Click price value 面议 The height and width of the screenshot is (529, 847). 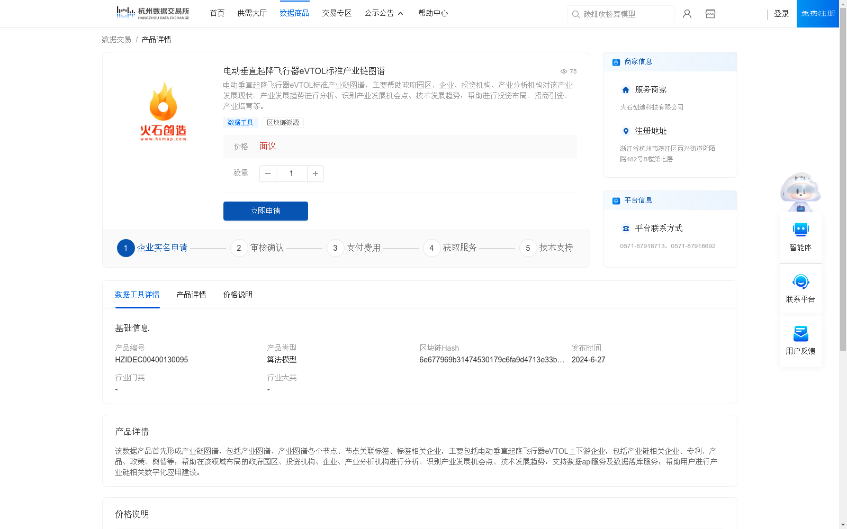click(x=268, y=147)
